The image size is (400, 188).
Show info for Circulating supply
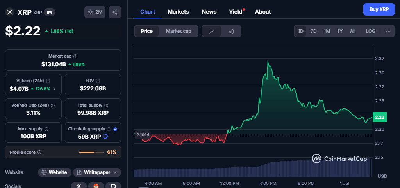tap(109, 129)
